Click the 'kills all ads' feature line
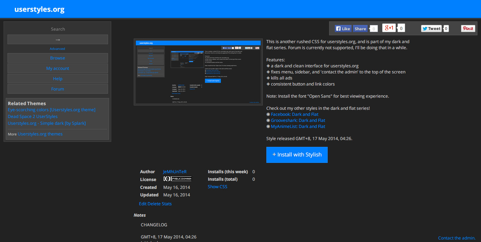The image size is (481, 242). click(279, 78)
